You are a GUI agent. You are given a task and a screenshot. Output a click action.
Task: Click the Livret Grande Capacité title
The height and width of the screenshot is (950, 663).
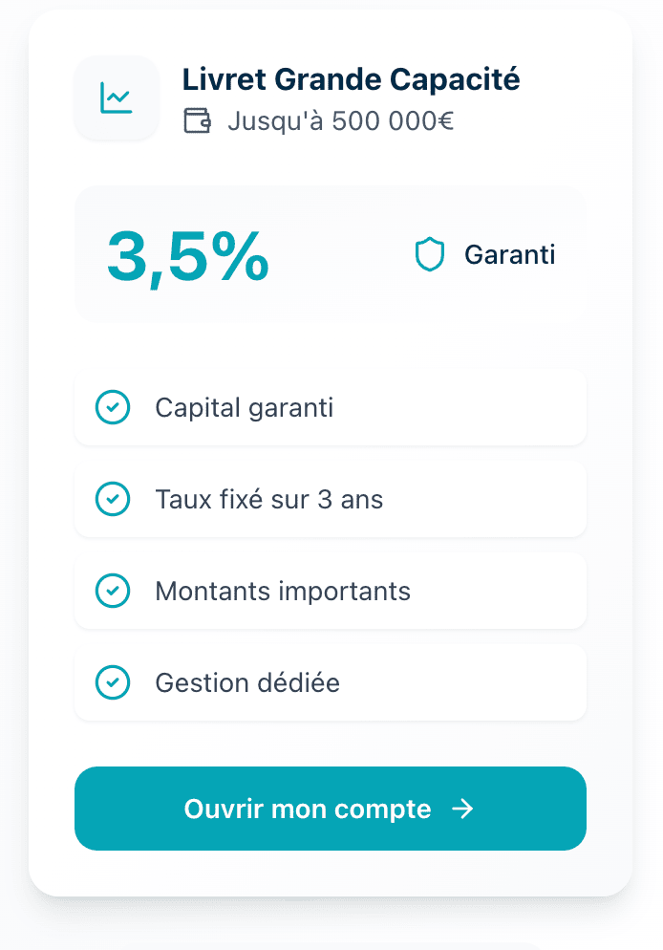tap(351, 79)
